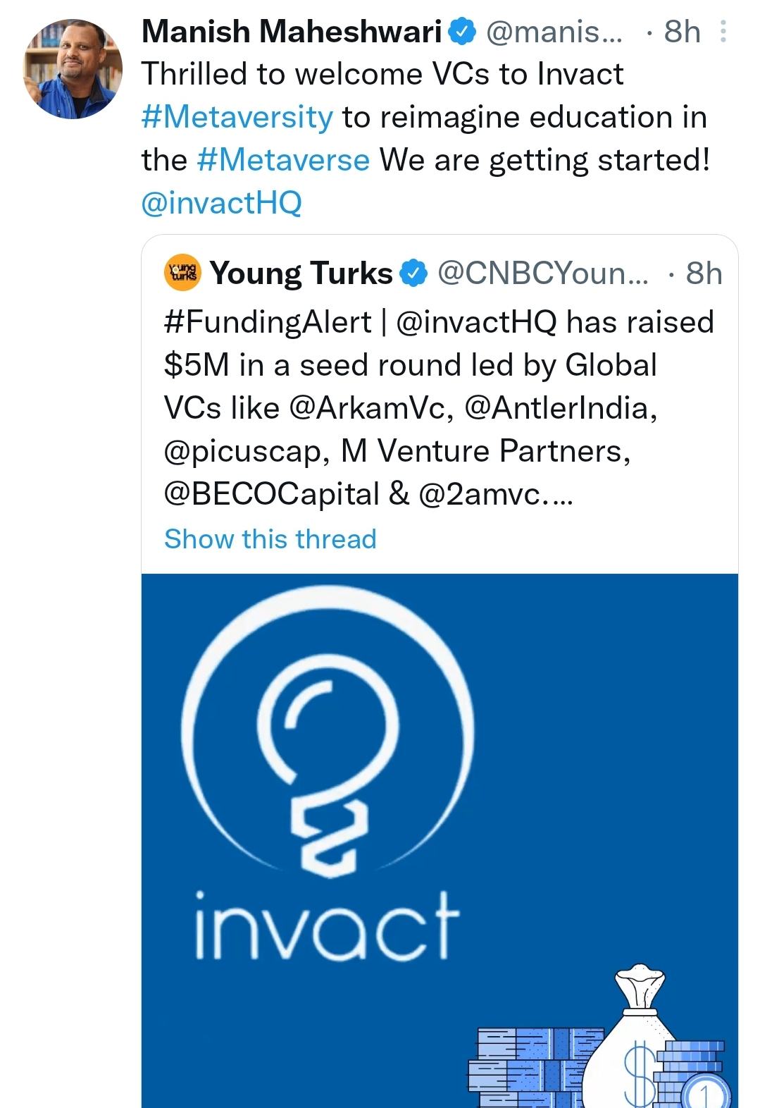Click Manish Maheshwari's verified badge
760x1108 pixels.
pyautogui.click(x=463, y=31)
